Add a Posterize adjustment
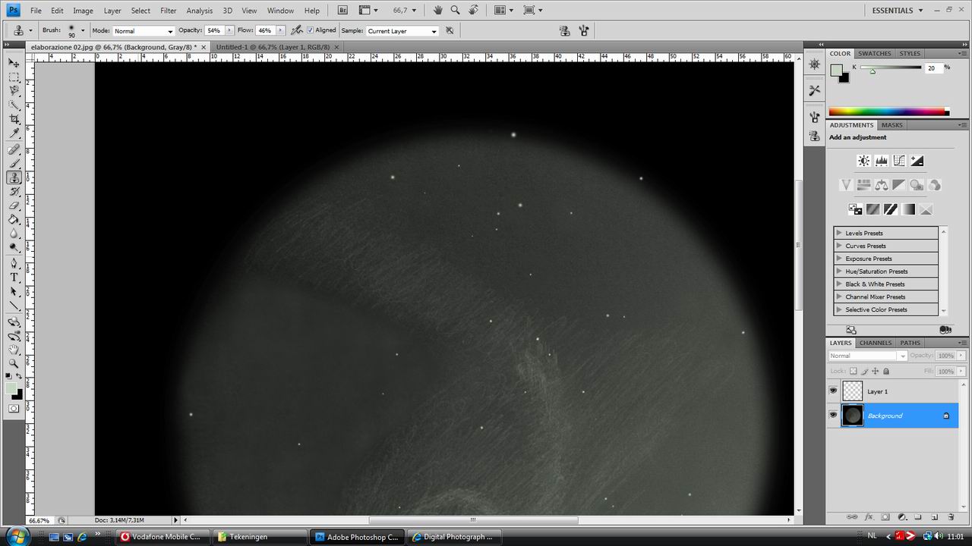Viewport: 972px width, 546px height. click(873, 209)
